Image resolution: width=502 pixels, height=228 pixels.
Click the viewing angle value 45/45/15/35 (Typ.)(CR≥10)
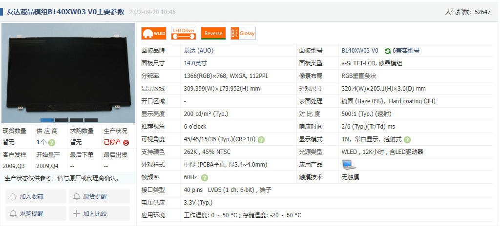pos(220,139)
